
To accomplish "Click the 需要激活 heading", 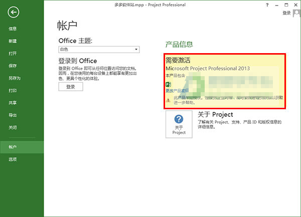I will [x=178, y=60].
